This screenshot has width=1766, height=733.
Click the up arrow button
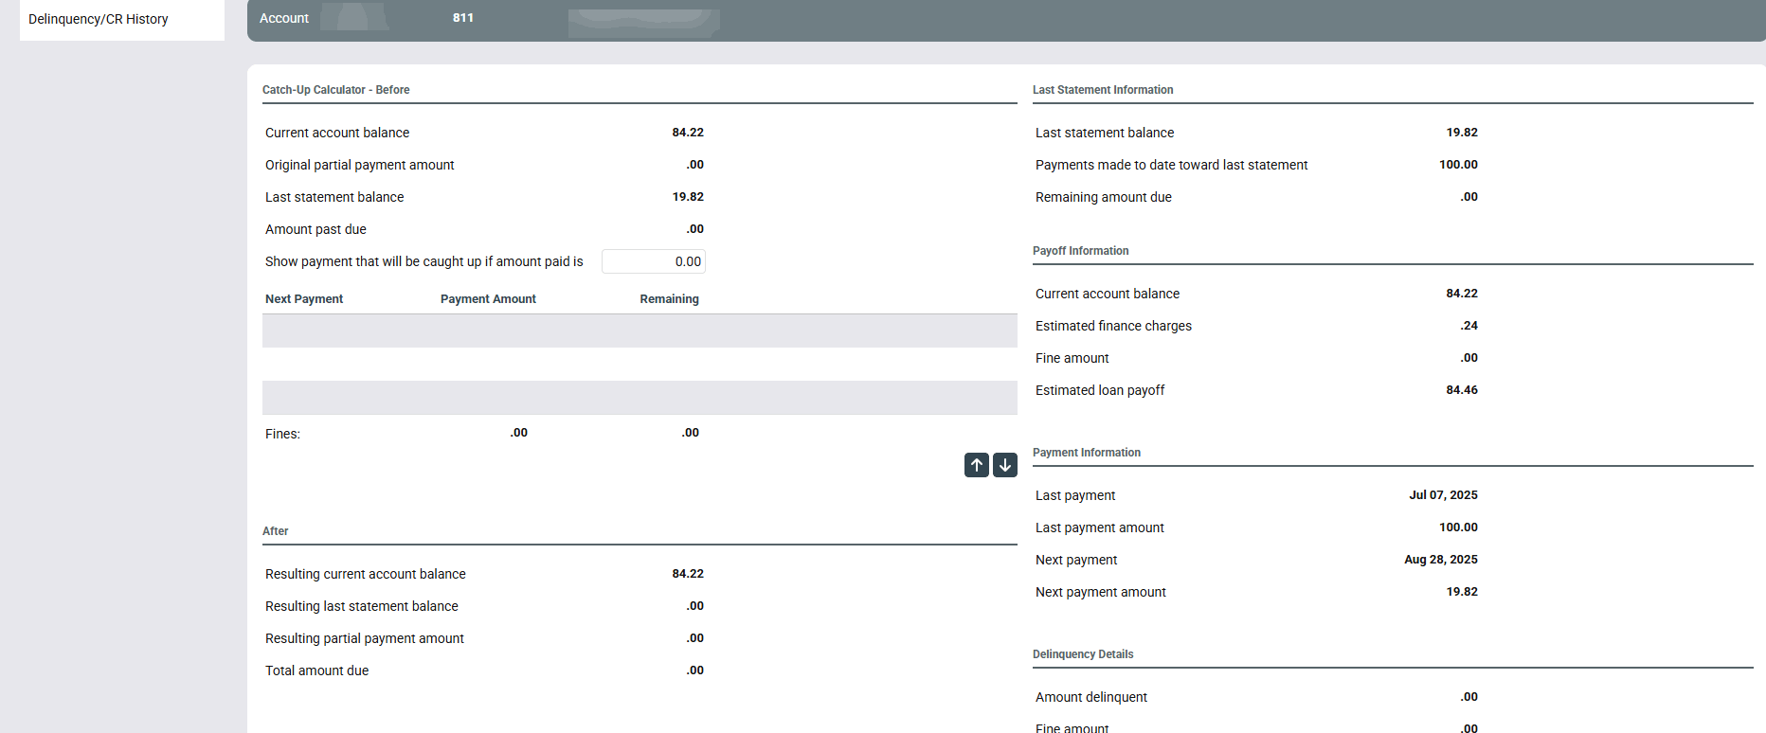[x=977, y=465]
